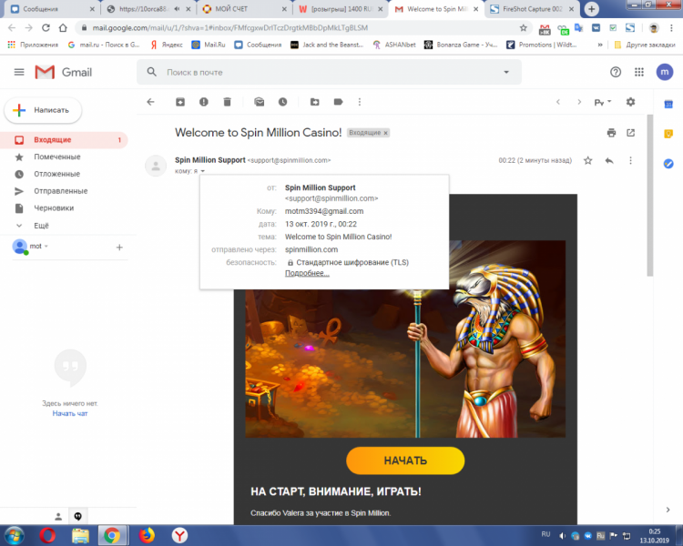
Task: Open Hangouts contacts person icon at bottom
Action: [x=58, y=517]
